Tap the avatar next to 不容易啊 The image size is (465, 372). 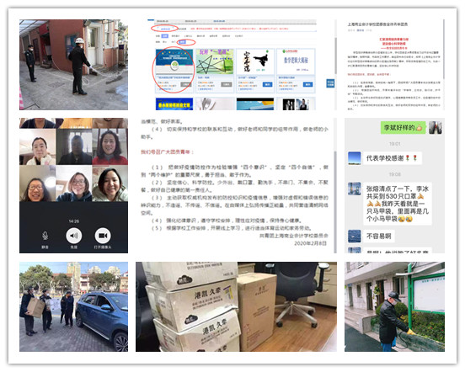tap(355, 236)
